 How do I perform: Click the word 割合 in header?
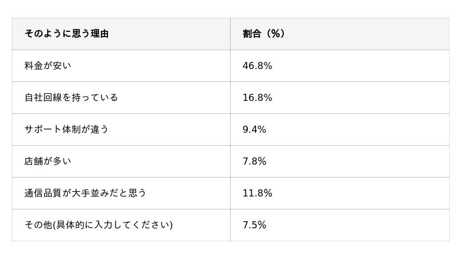pyautogui.click(x=252, y=34)
